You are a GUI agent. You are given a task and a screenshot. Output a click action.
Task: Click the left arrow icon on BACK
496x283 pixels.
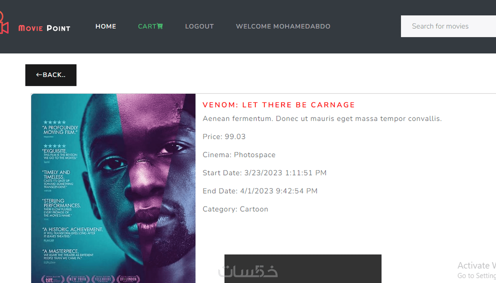39,75
